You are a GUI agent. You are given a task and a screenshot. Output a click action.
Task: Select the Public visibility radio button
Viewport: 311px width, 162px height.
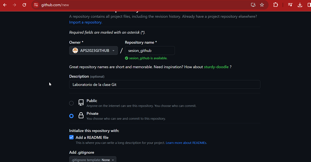coord(71,103)
